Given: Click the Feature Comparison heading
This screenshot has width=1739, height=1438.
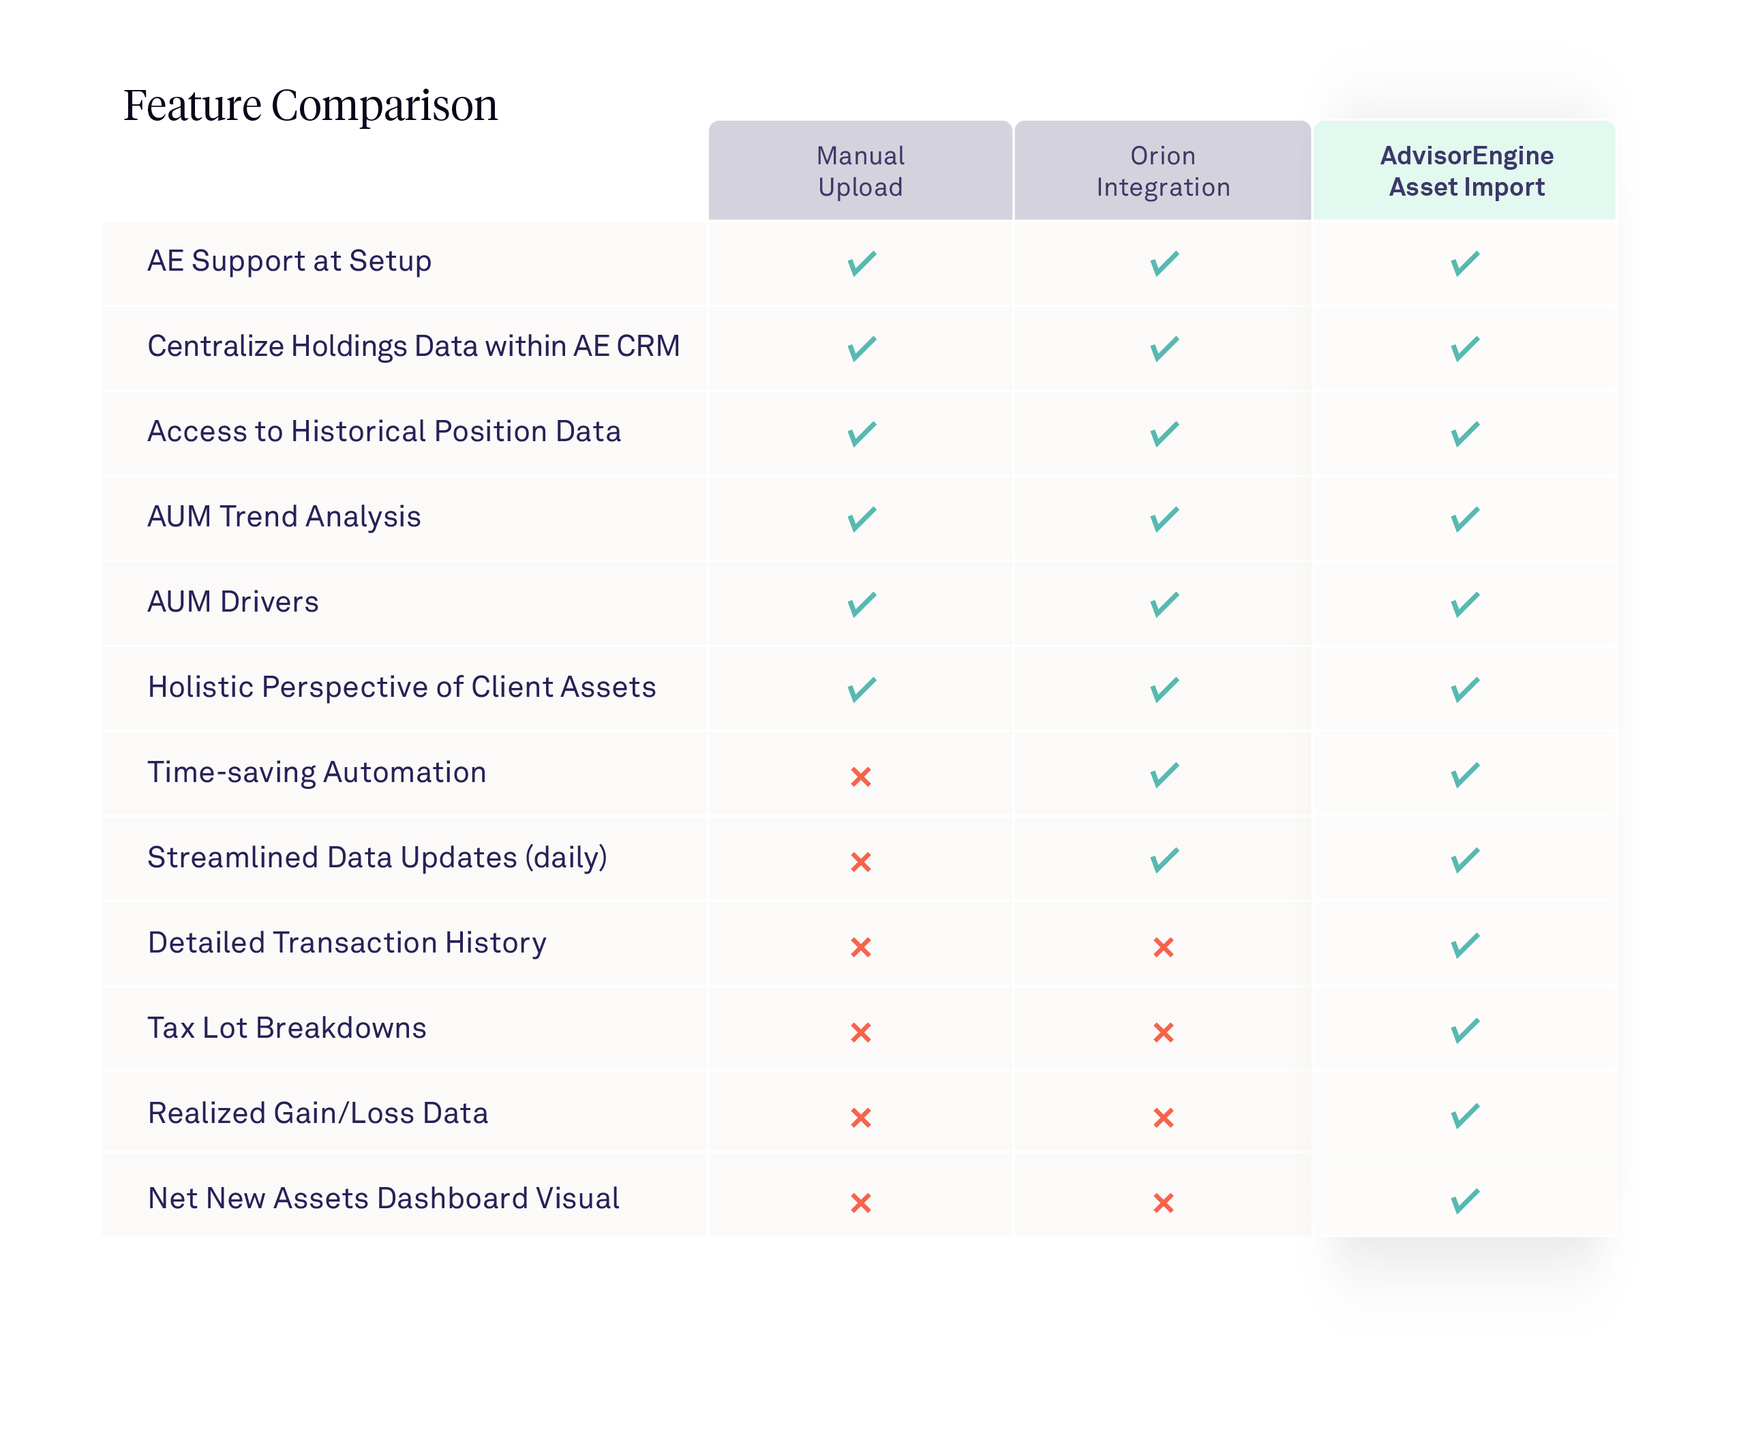Looking at the screenshot, I should pyautogui.click(x=311, y=105).
